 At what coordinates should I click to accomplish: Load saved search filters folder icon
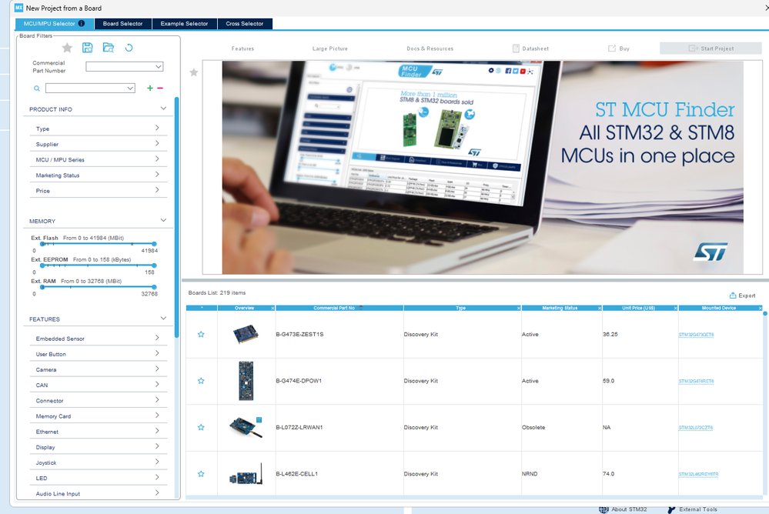coord(109,48)
